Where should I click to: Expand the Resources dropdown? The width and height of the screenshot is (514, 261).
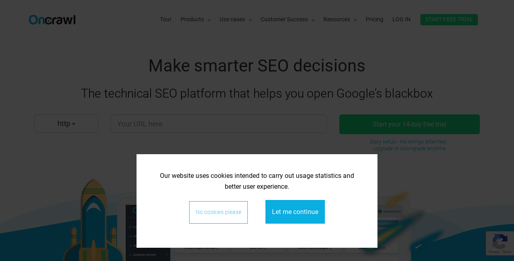pos(340,19)
